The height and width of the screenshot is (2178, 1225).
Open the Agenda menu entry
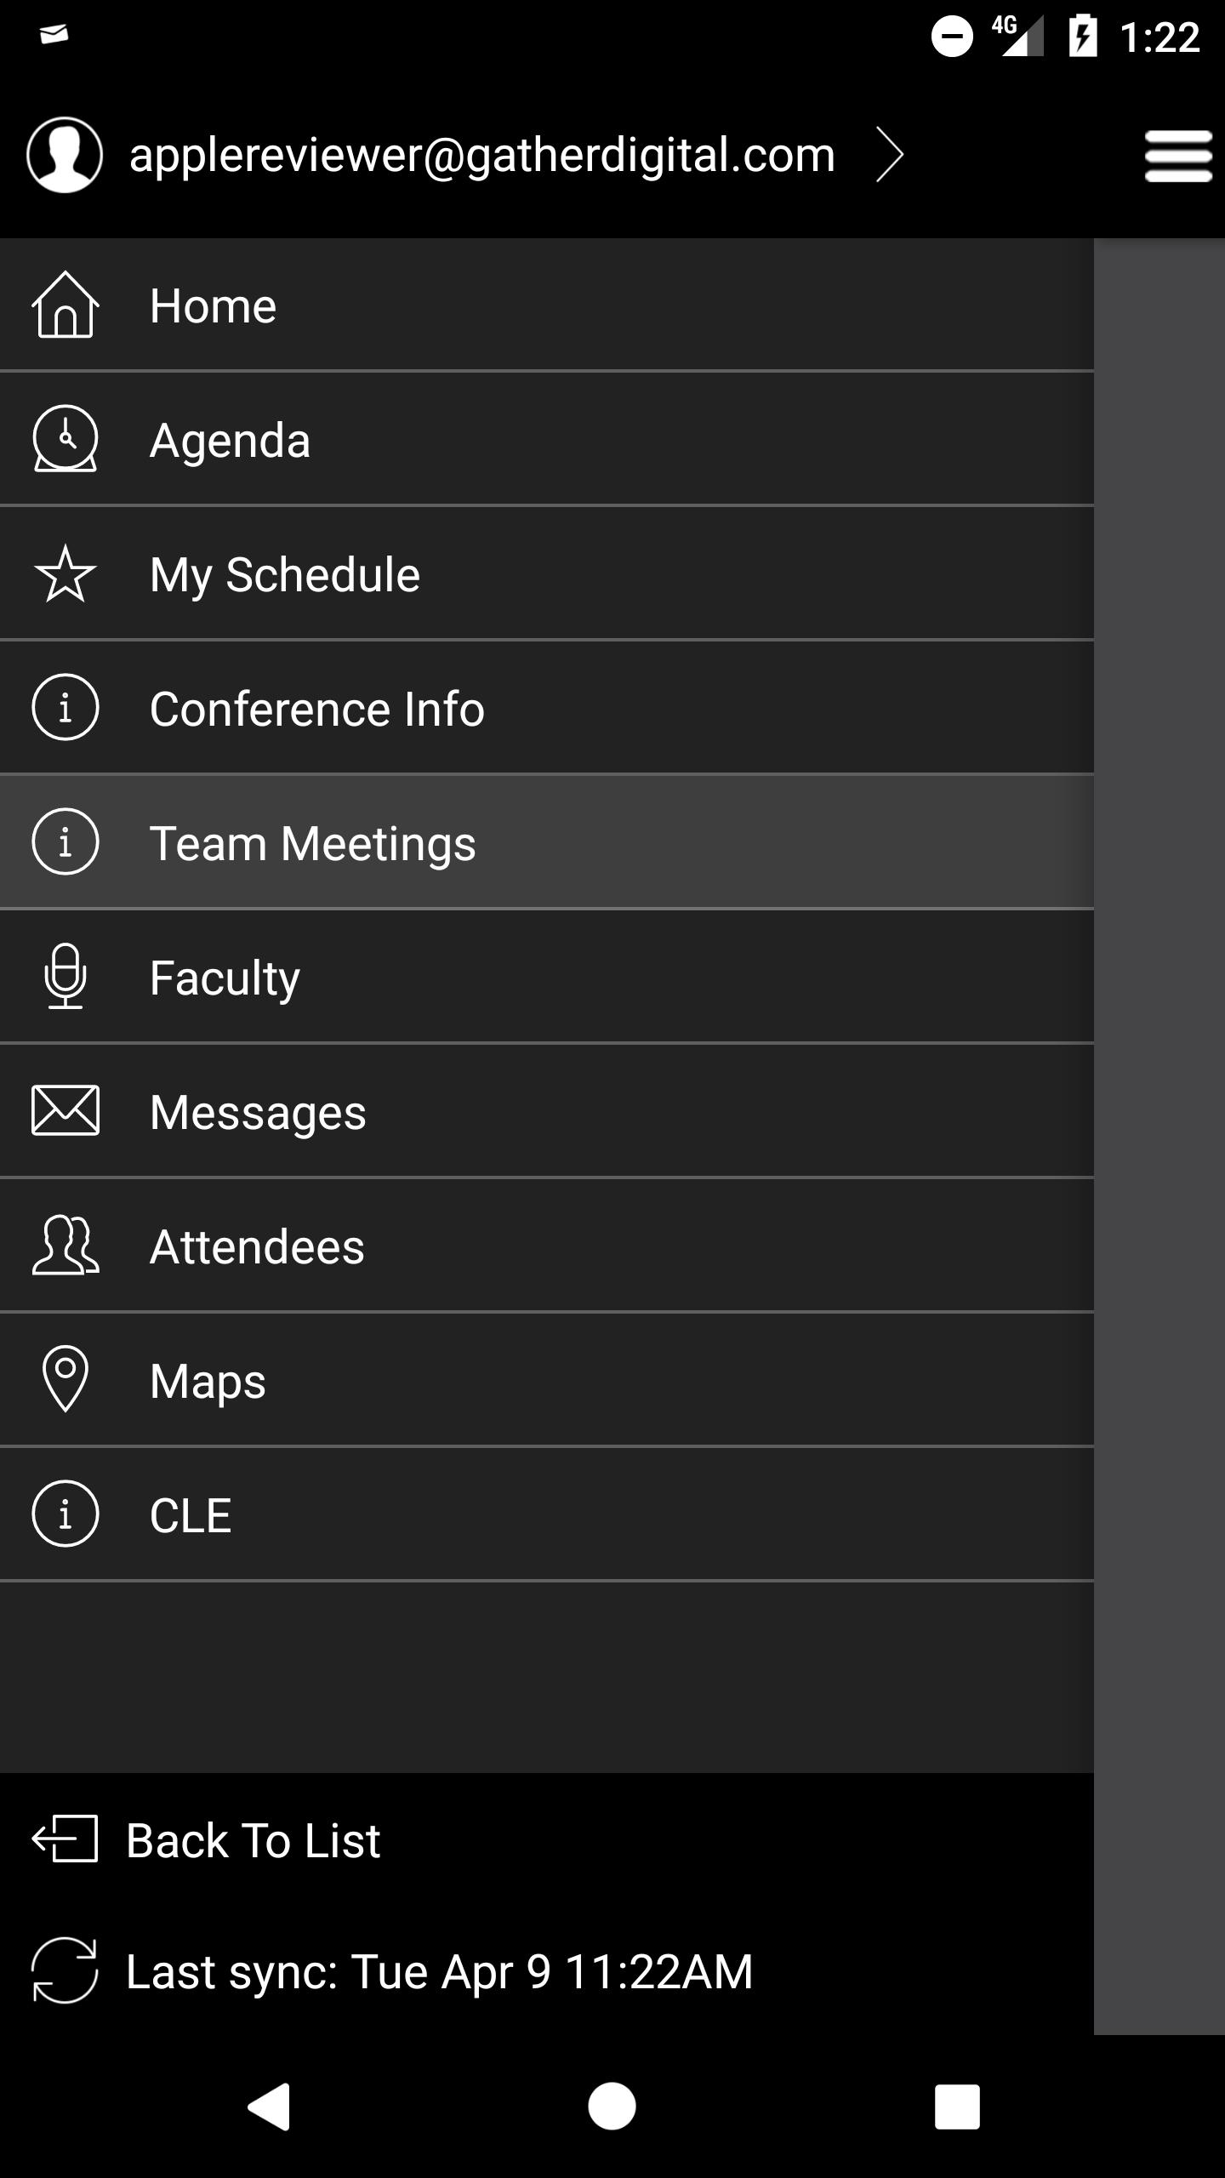pyautogui.click(x=230, y=440)
